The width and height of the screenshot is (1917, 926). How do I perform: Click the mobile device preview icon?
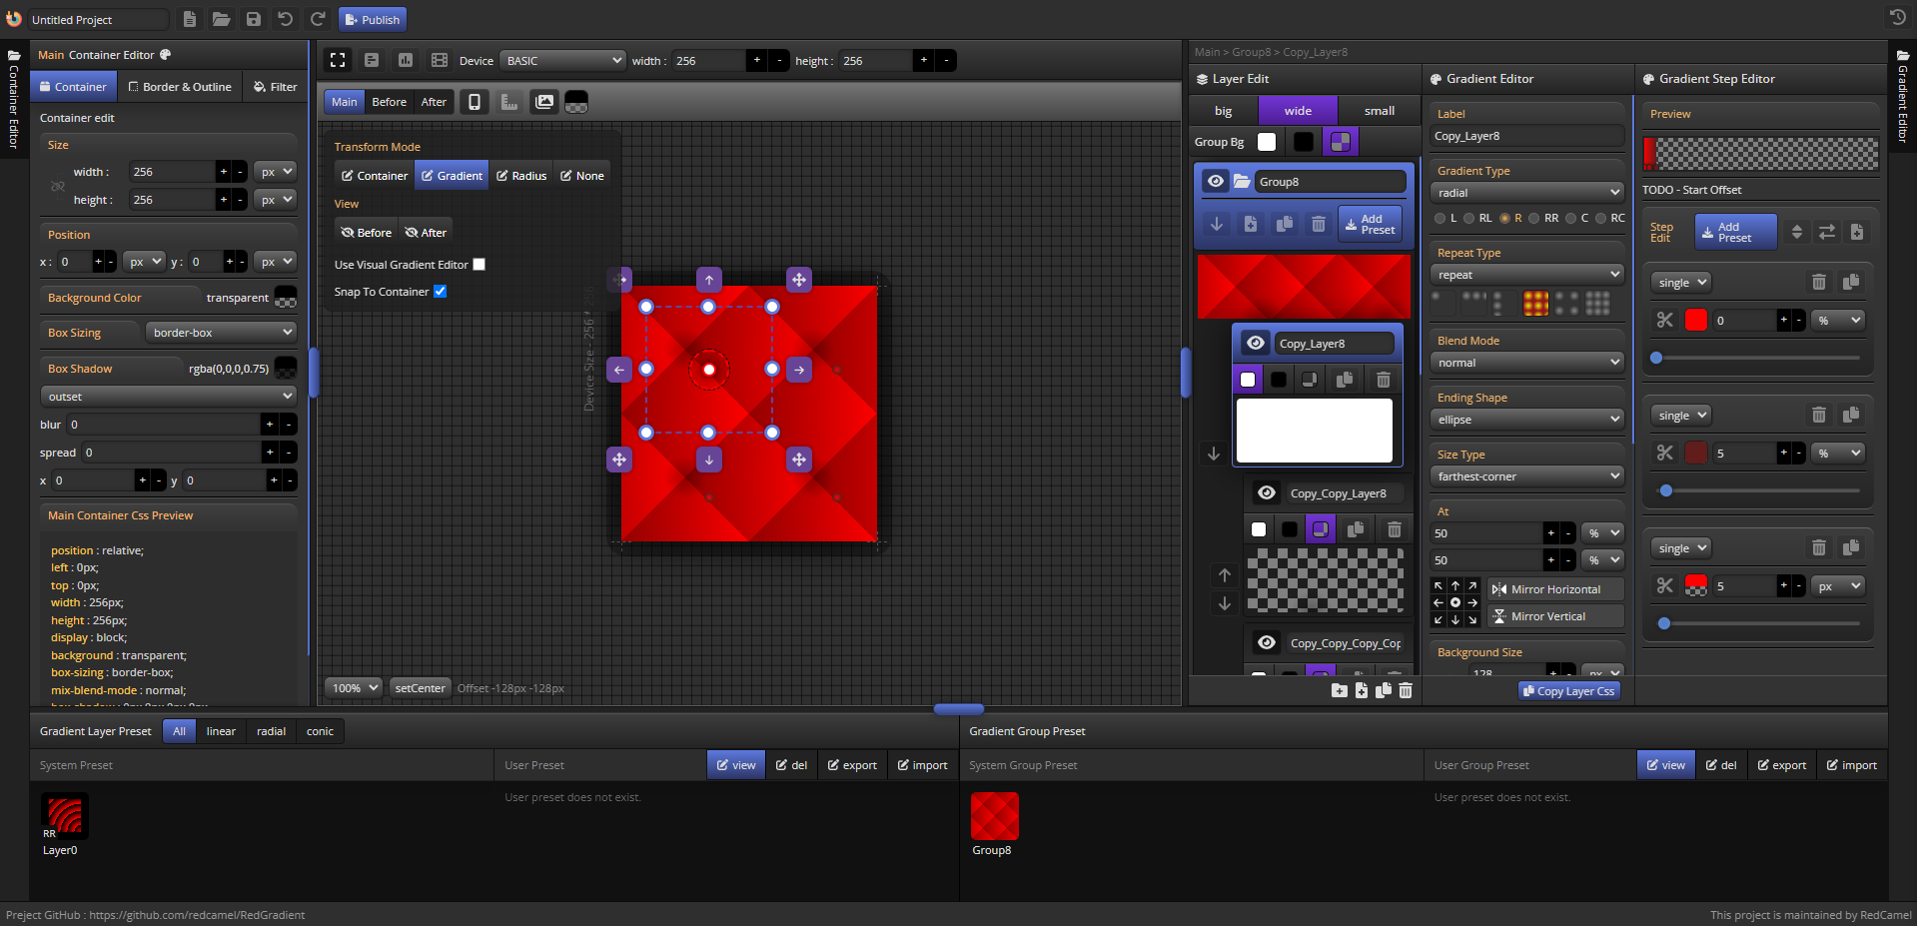click(x=475, y=102)
